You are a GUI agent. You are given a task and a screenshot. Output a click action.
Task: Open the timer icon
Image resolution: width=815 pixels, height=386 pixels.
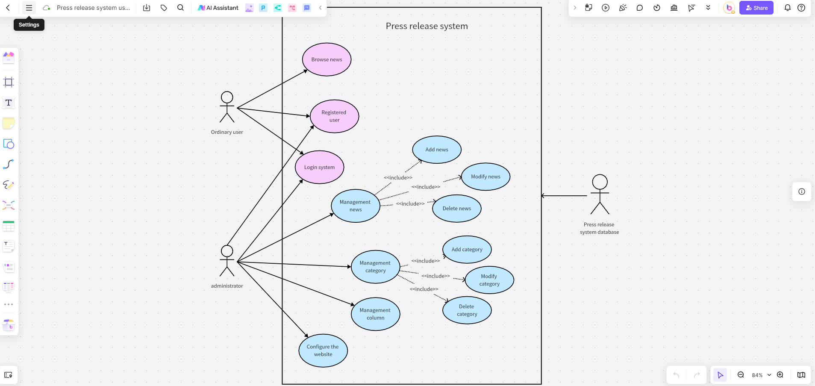coord(657,8)
